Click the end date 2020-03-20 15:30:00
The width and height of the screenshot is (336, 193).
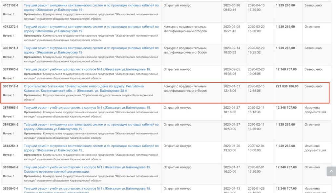(256, 29)
